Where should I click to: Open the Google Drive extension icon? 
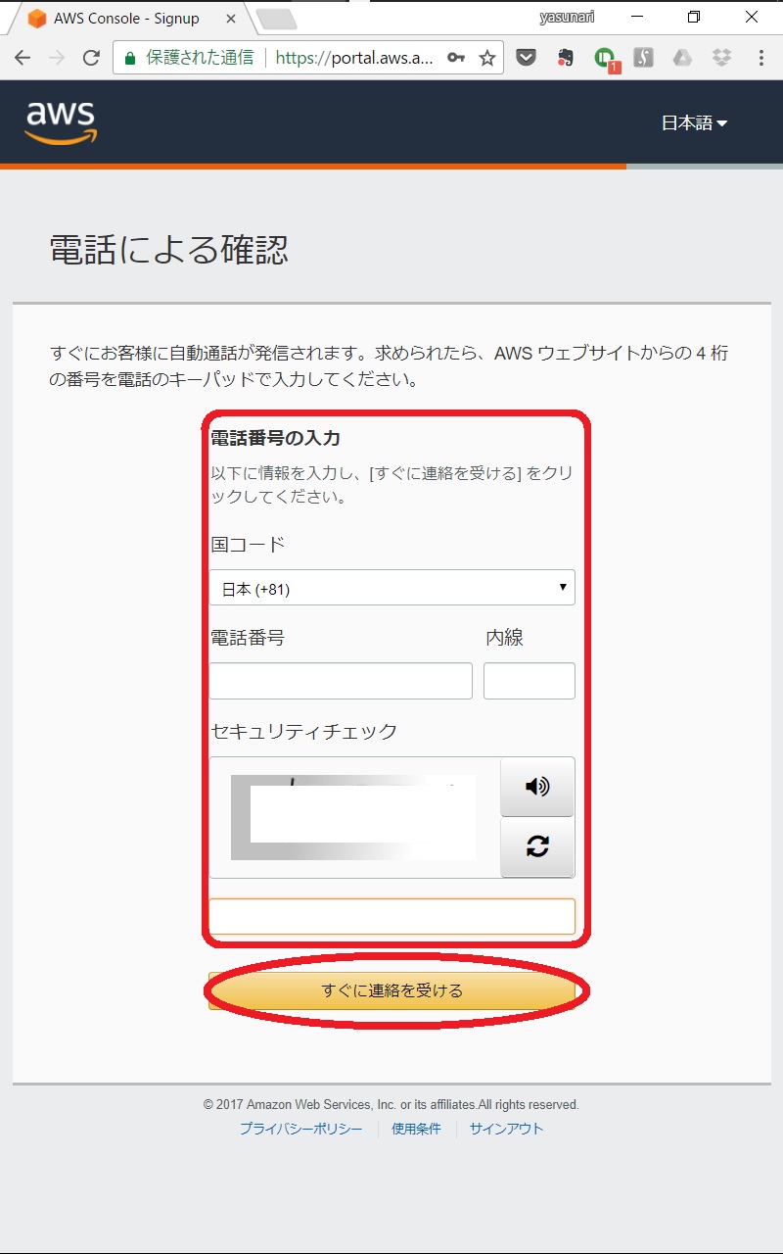pyautogui.click(x=682, y=58)
